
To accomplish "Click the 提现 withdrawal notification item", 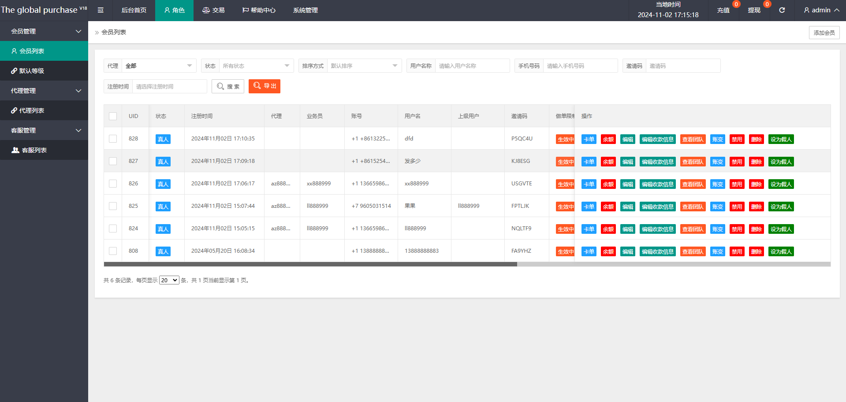I will point(754,10).
